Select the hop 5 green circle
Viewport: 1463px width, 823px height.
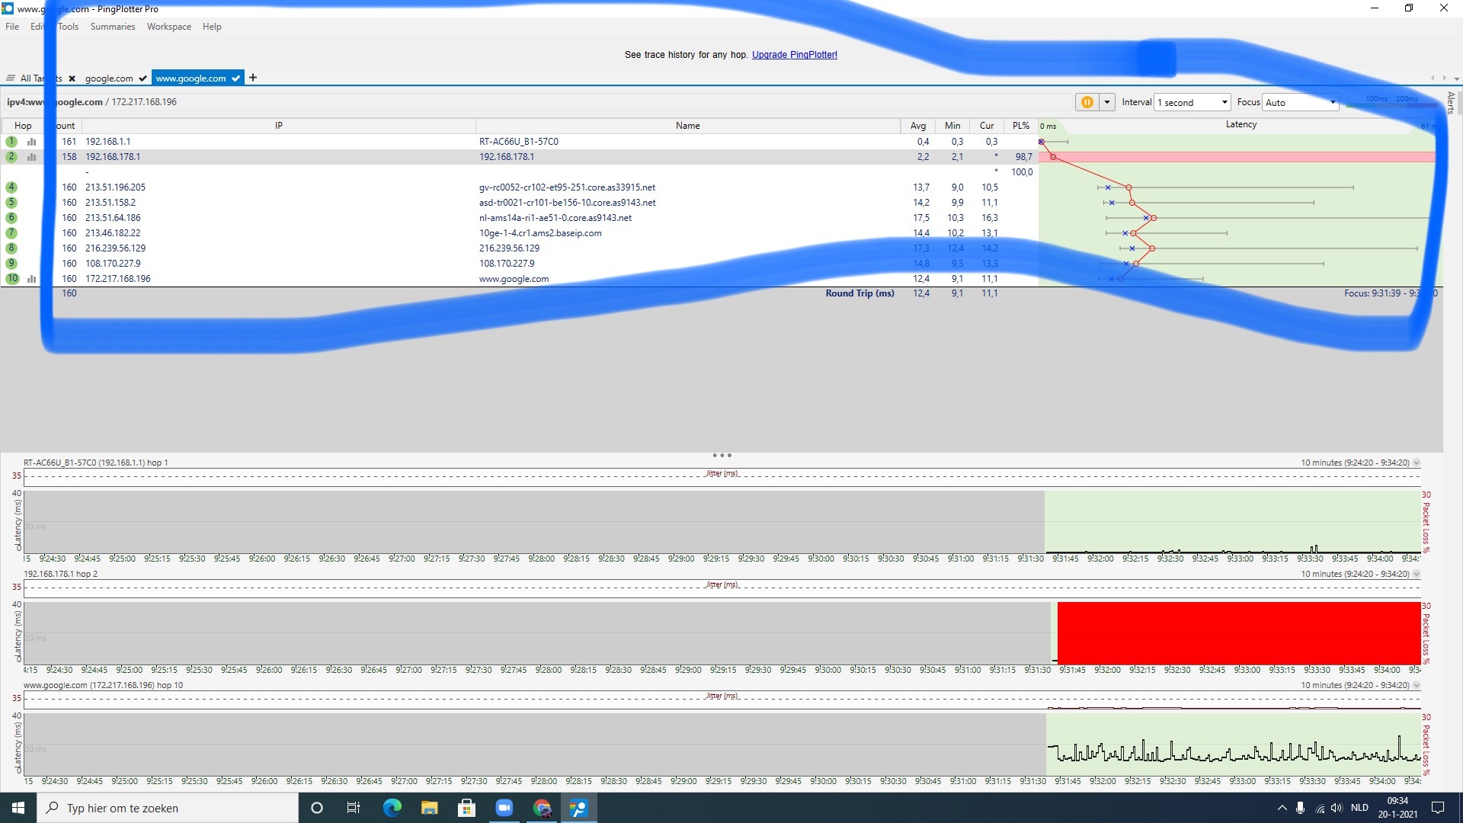point(11,203)
